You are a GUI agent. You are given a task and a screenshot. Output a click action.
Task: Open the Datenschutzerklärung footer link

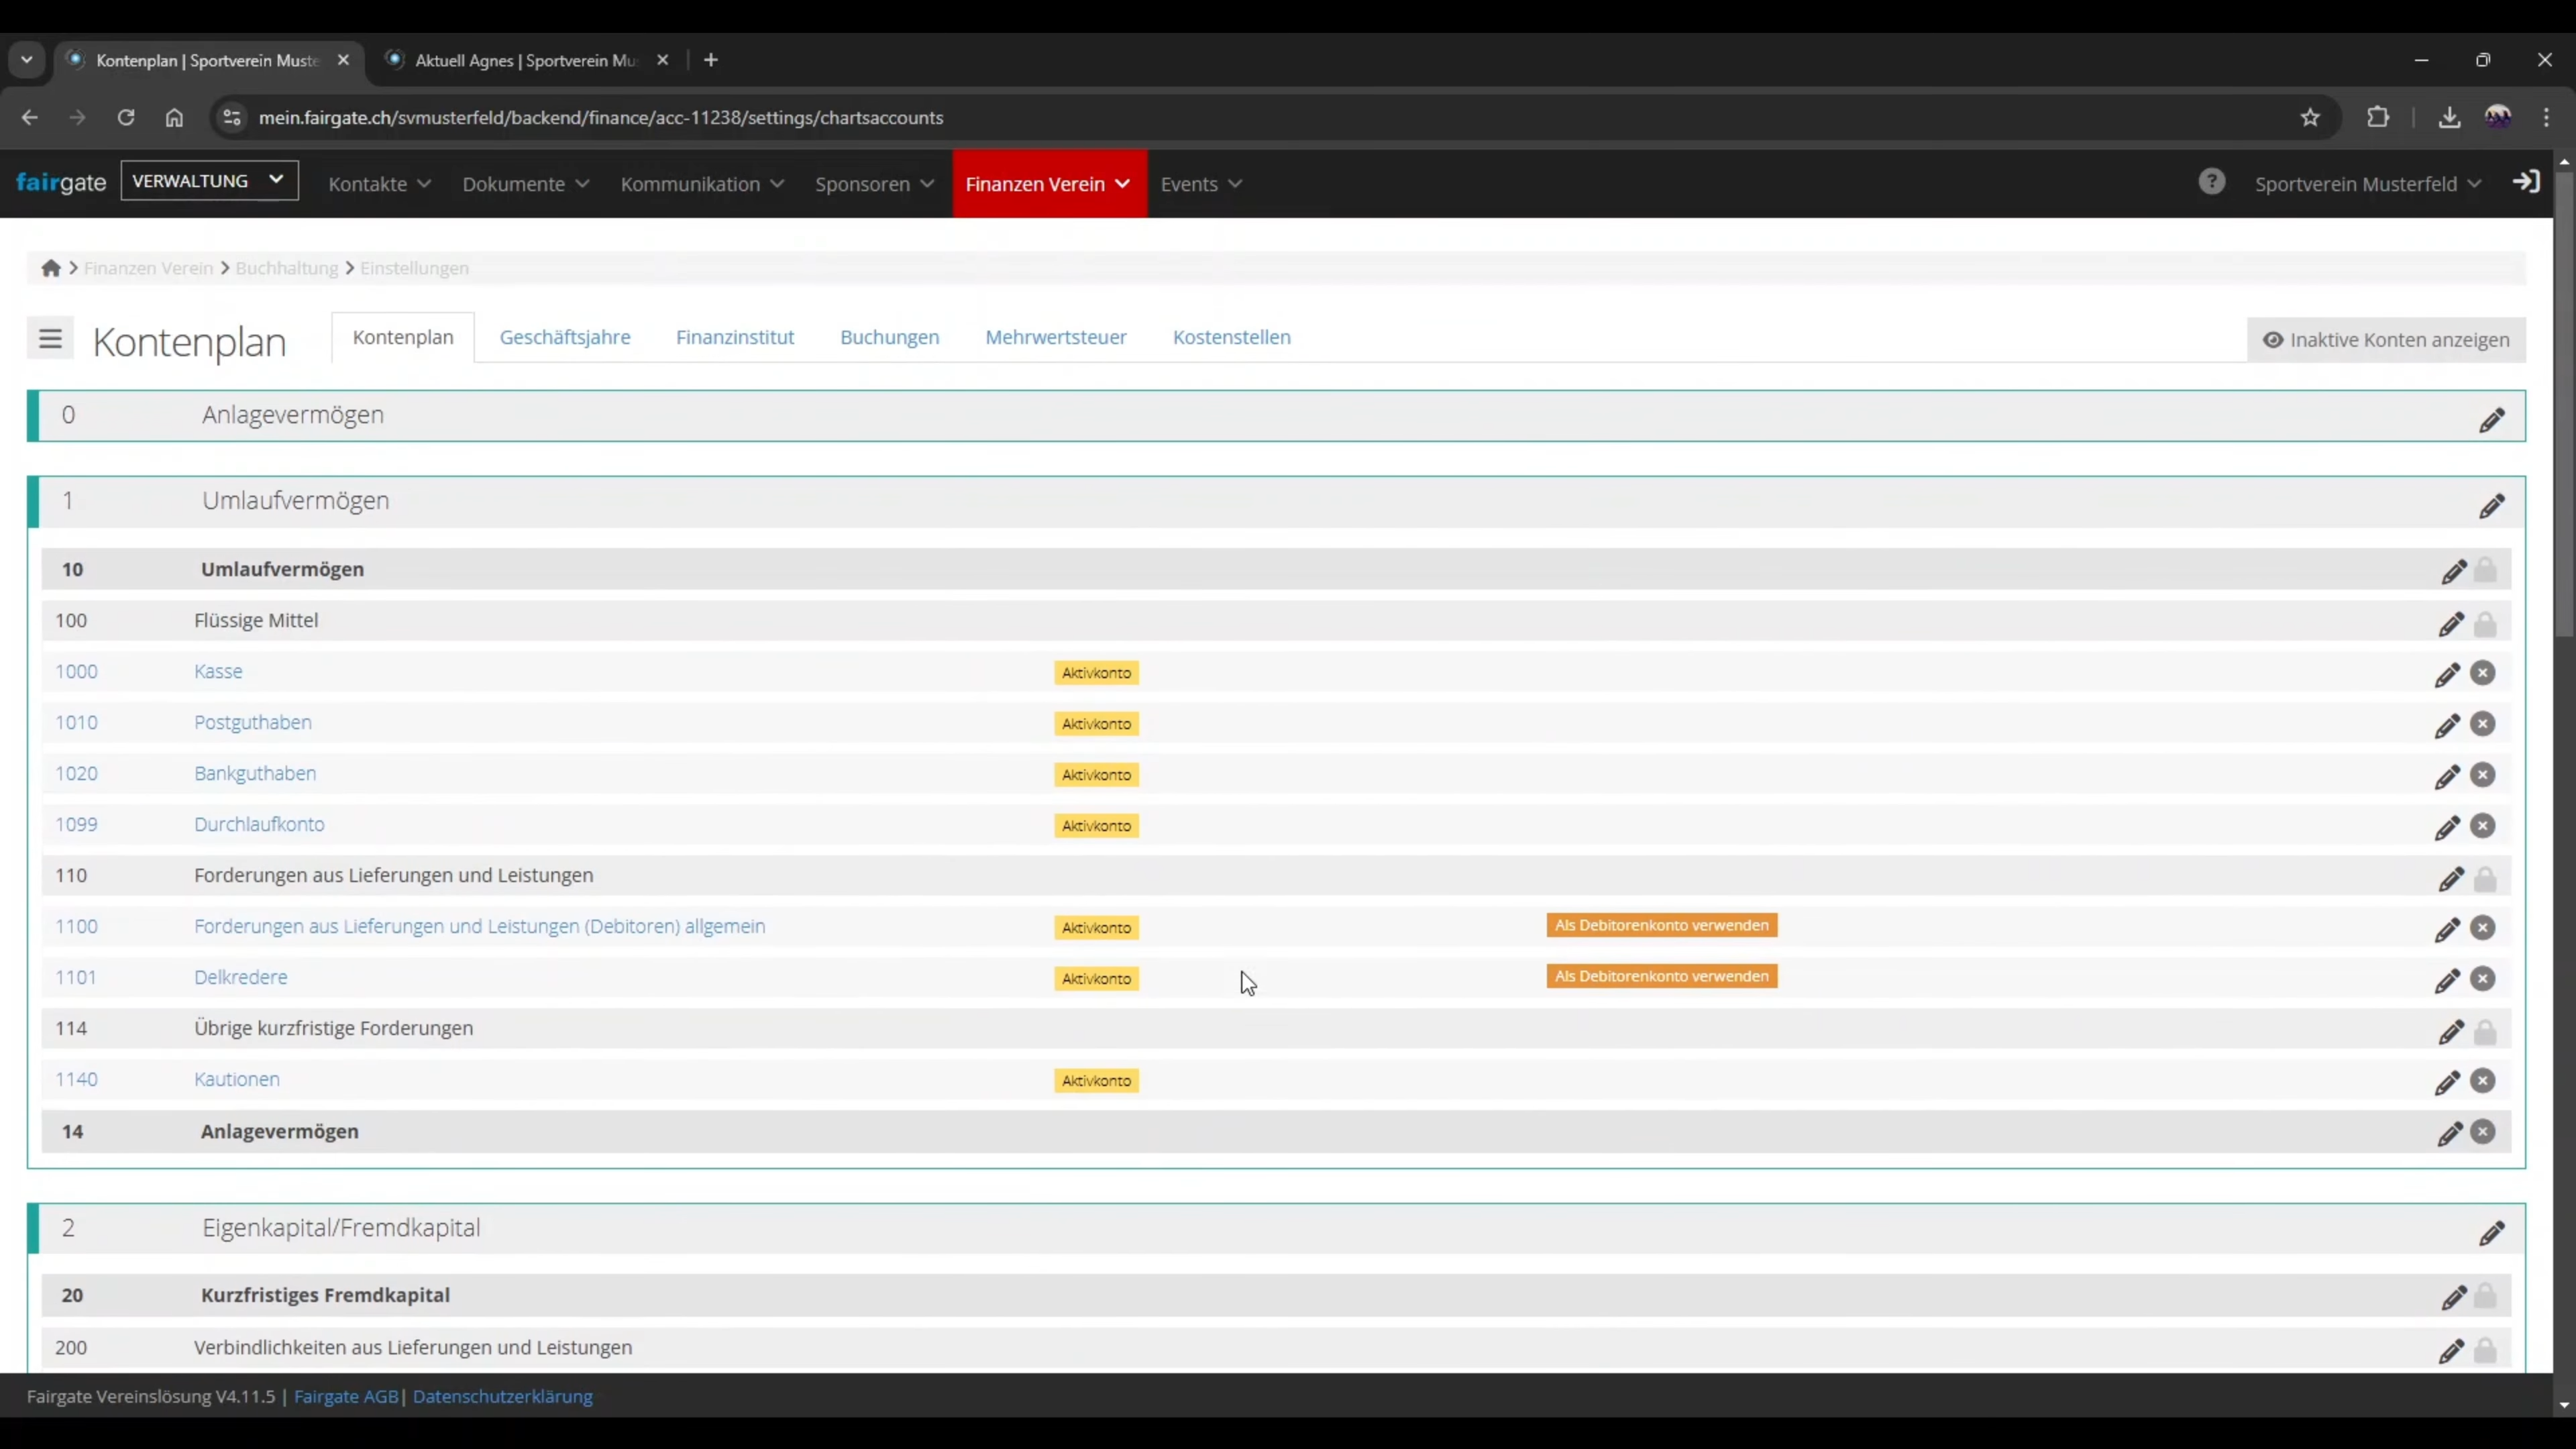coord(503,1396)
